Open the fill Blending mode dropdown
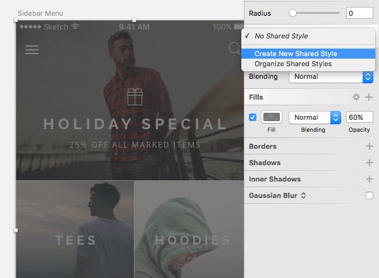379x278 pixels. coord(315,117)
